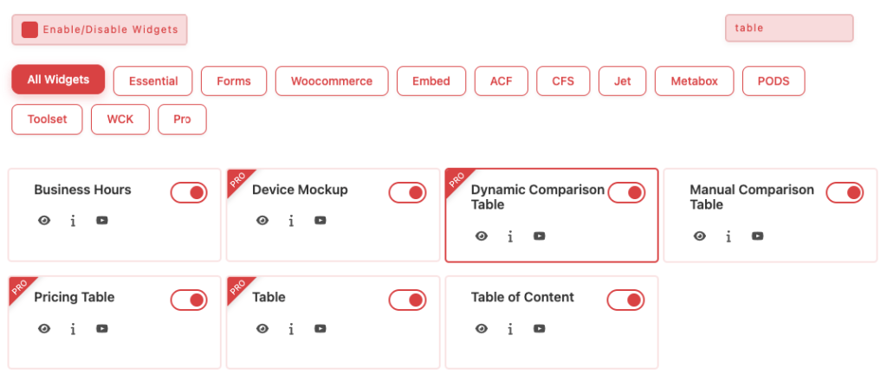Select the Essential filter tab
The height and width of the screenshot is (381, 887).
click(x=153, y=81)
